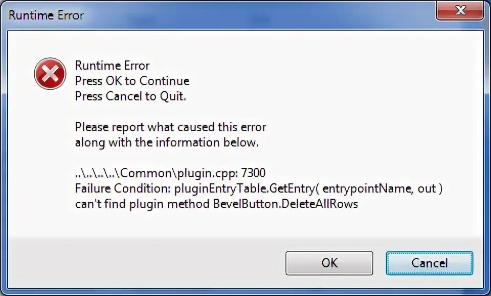
Task: Click the line number 7300
Action: click(x=252, y=173)
